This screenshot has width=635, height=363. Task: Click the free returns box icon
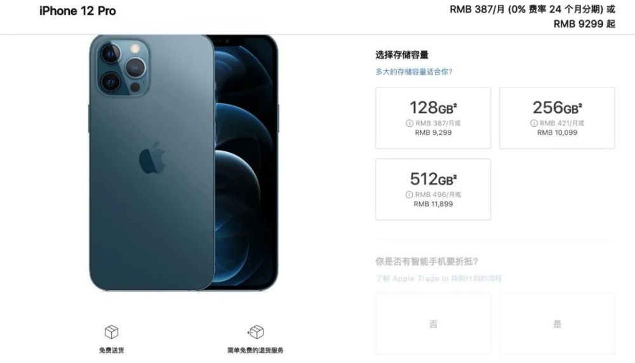tap(255, 332)
